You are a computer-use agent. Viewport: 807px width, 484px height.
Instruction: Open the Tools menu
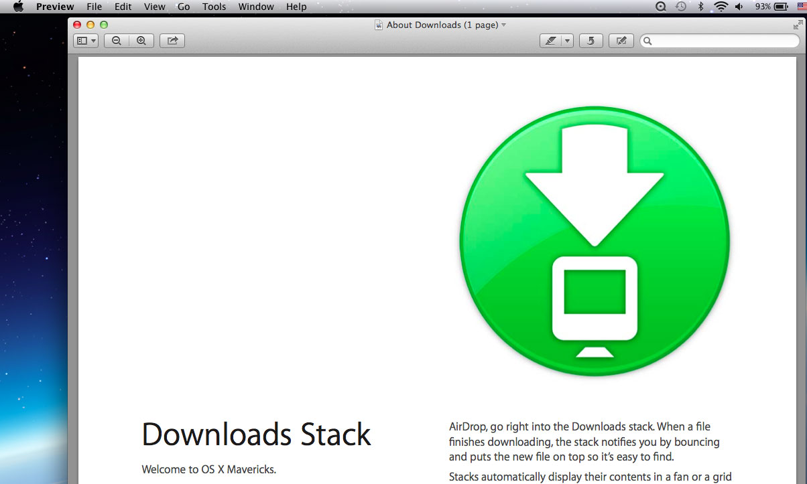tap(214, 7)
